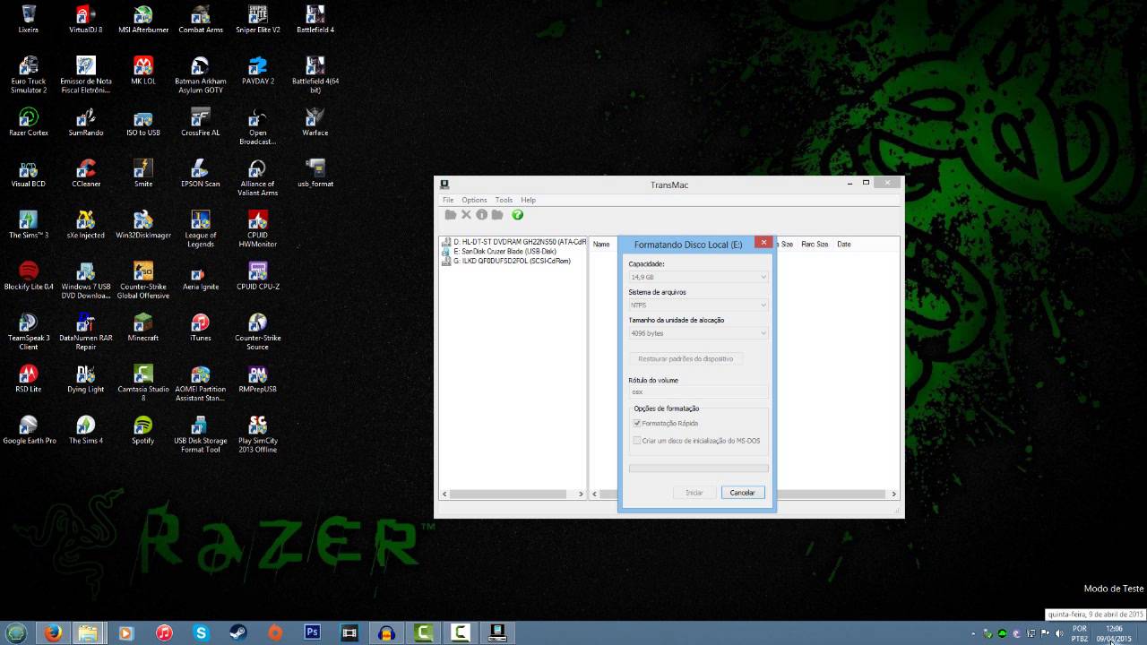Open Firefox from the taskbar
The height and width of the screenshot is (645, 1147).
click(53, 633)
